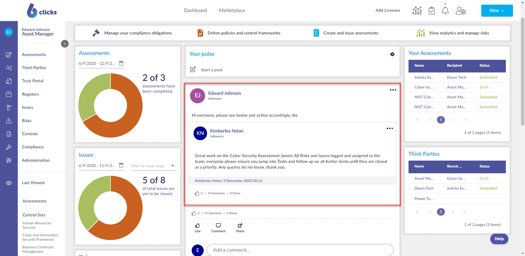Open Third-Parties in the sidebar
525x256 pixels.
click(34, 68)
